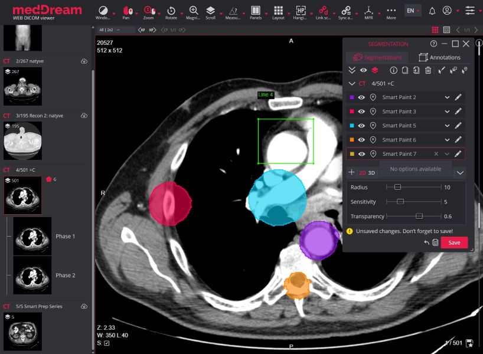The image size is (483, 354).
Task: Open the Measure tool
Action: (x=233, y=12)
